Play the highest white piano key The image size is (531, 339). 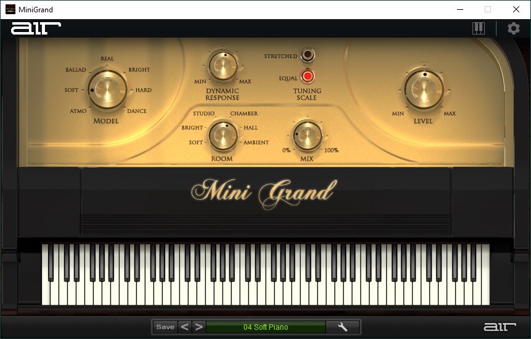pos(485,275)
